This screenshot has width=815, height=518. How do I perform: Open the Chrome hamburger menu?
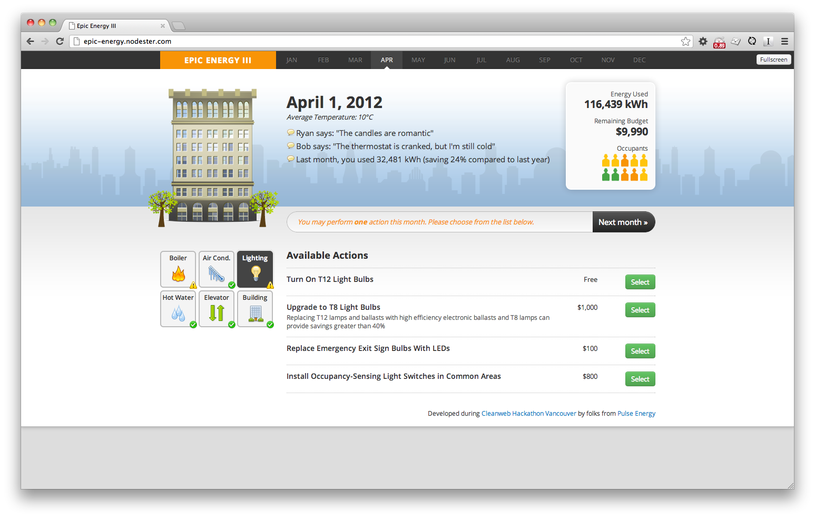(x=784, y=42)
